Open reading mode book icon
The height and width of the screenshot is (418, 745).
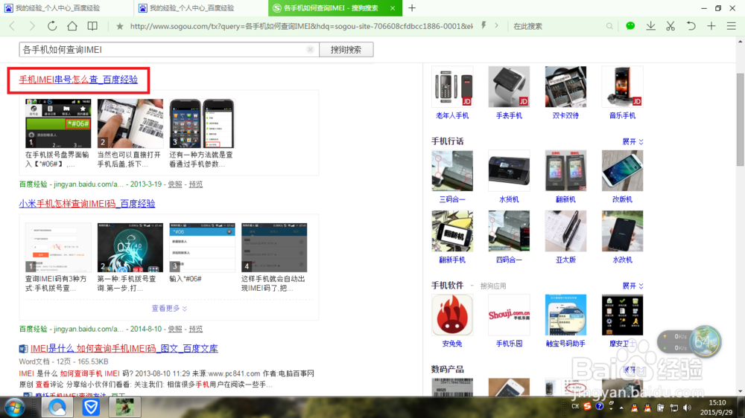(92, 26)
